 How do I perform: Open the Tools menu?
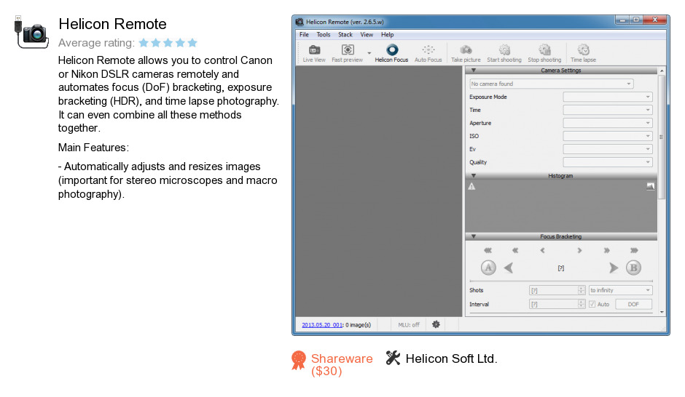click(x=324, y=34)
